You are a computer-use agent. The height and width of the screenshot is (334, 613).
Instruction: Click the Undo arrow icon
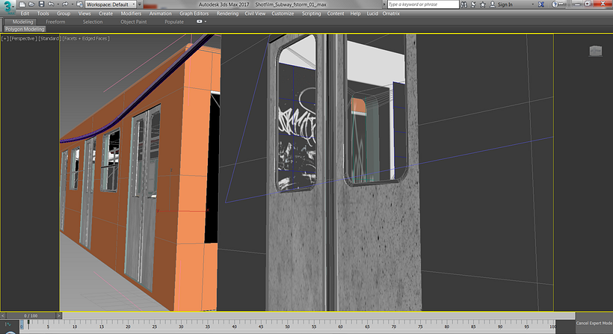[52, 4]
